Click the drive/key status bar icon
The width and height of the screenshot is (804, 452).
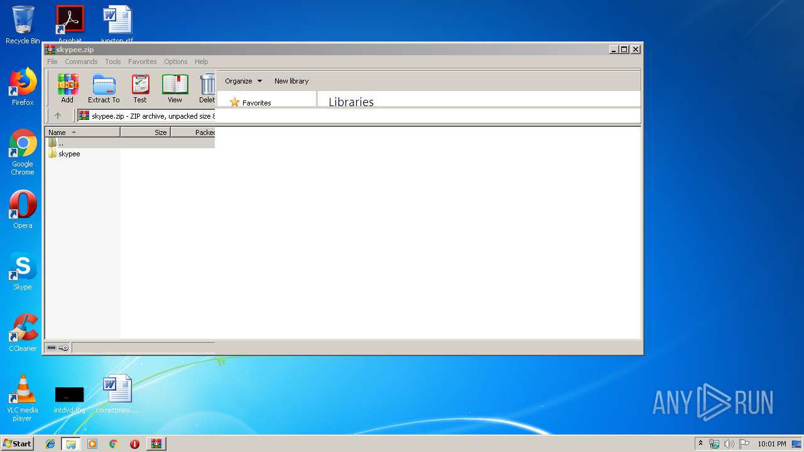58,348
